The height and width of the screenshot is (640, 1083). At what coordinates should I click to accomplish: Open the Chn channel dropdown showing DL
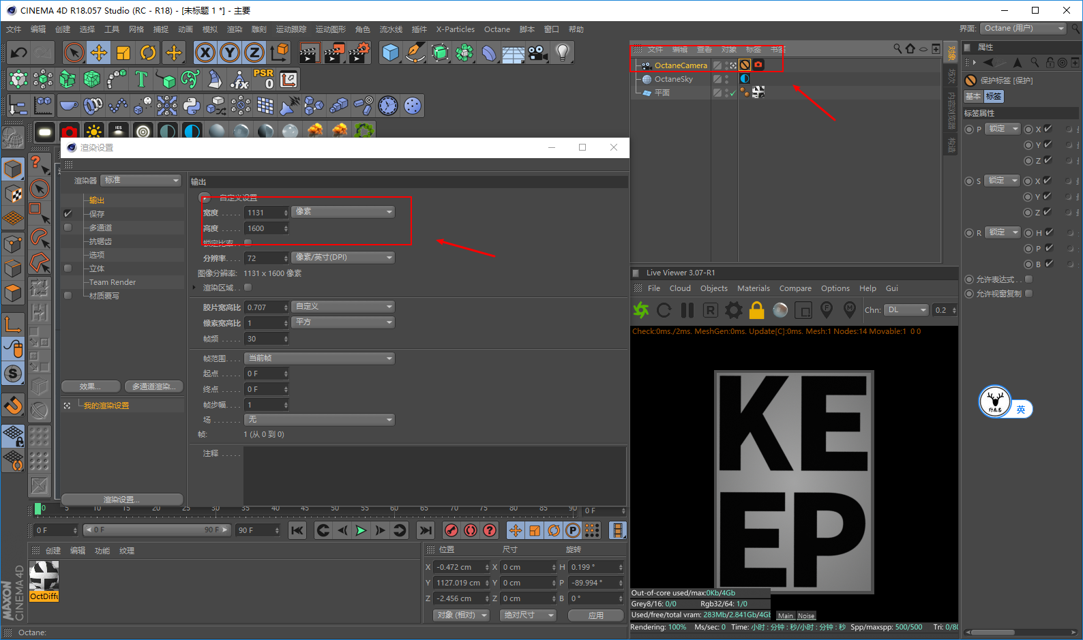click(906, 310)
